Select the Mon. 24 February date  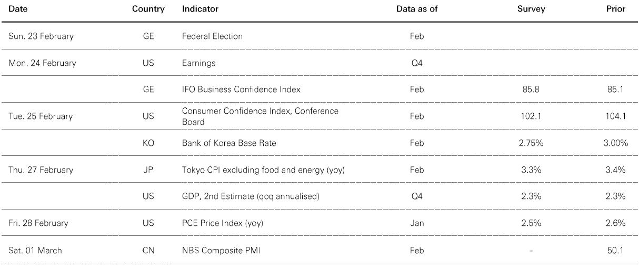click(x=42, y=63)
